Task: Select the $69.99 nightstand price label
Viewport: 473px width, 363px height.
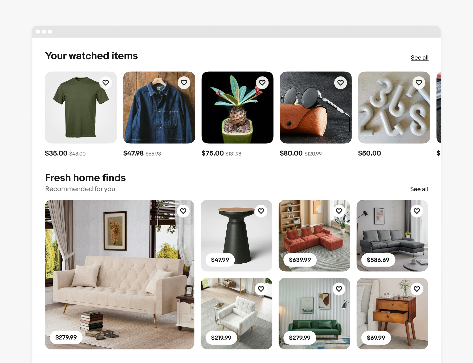Action: pyautogui.click(x=376, y=338)
